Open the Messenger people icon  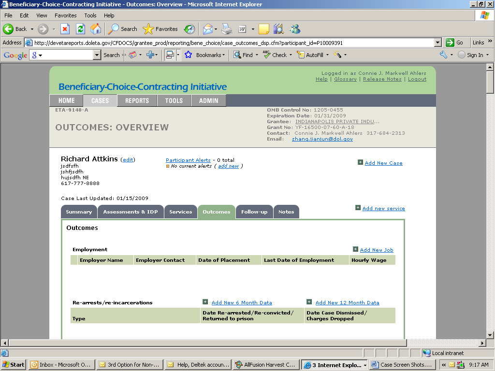(295, 29)
